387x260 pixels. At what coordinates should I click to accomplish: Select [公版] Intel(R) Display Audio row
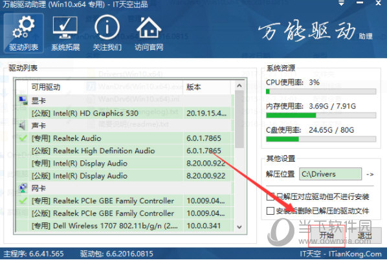click(125, 176)
